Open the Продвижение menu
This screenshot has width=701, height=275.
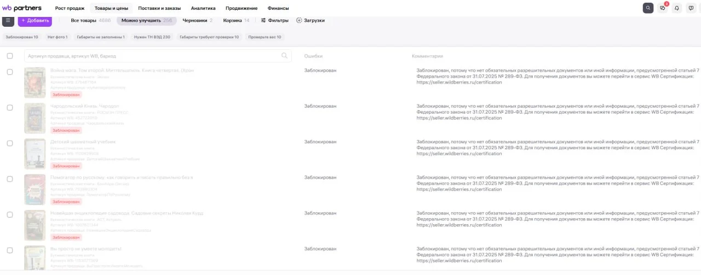(x=242, y=8)
